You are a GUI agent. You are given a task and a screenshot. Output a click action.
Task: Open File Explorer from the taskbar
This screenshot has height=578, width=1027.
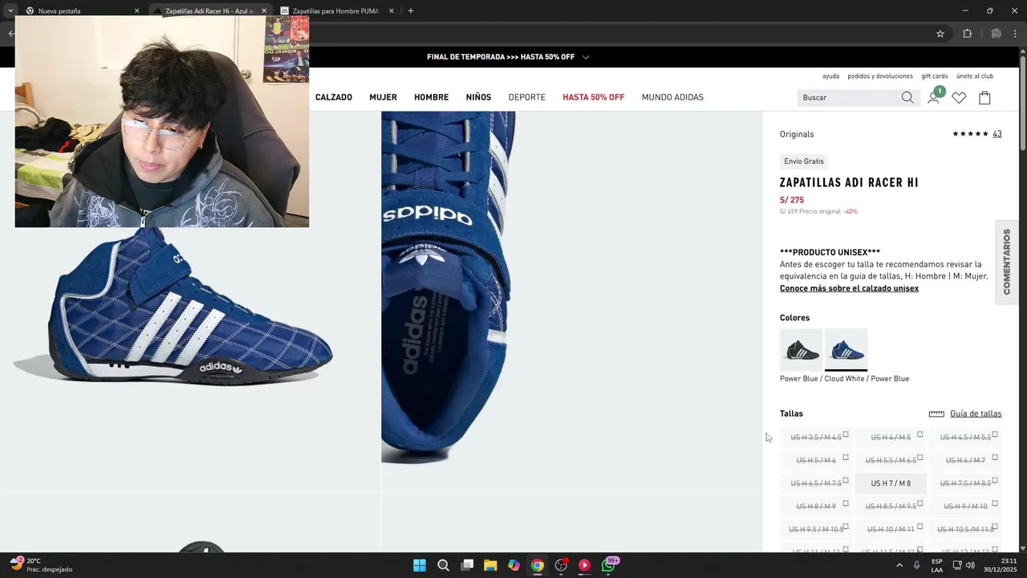pyautogui.click(x=490, y=565)
